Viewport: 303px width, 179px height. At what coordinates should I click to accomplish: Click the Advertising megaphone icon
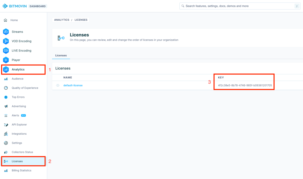coord(6,106)
